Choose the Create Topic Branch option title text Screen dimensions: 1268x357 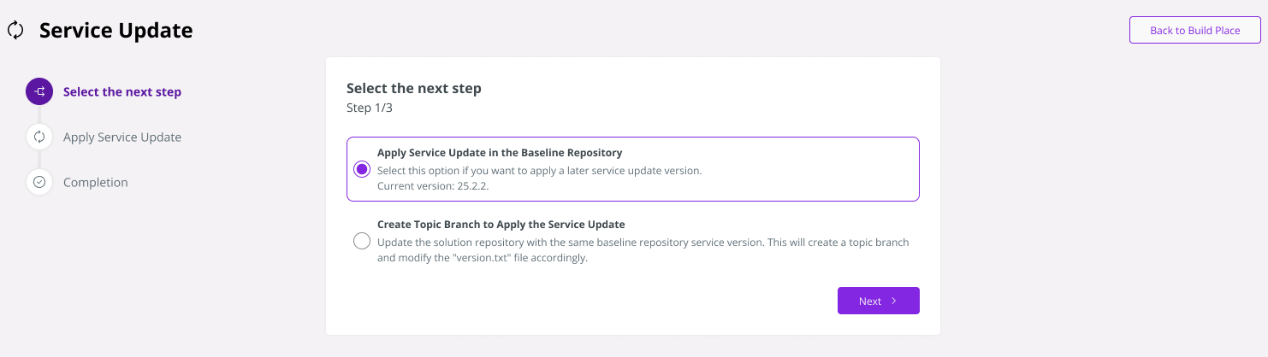(501, 225)
